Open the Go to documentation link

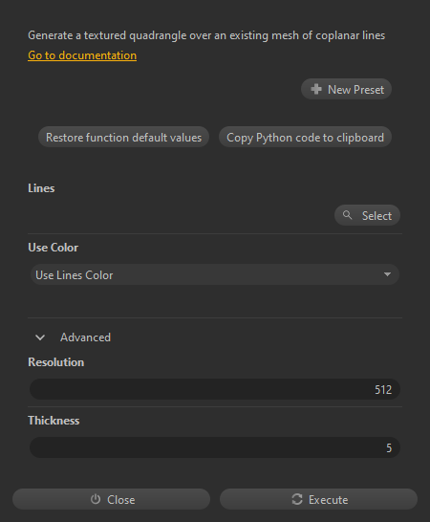(82, 55)
